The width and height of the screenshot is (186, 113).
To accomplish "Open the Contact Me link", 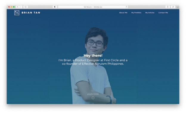I will click(x=163, y=13).
